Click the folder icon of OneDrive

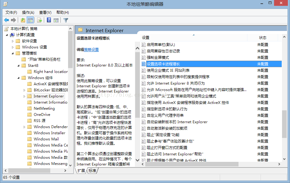[x=29, y=114]
